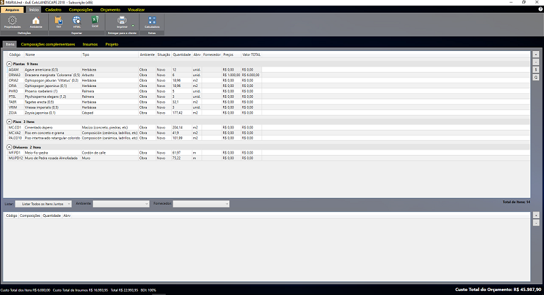Collapse the Pisos group
Image resolution: width=544 pixels, height=295 pixels.
(10, 122)
